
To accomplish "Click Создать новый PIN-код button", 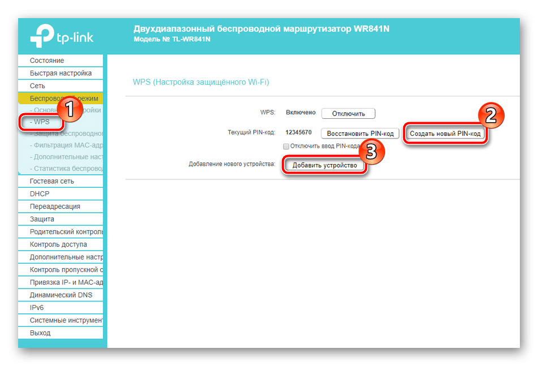I will pyautogui.click(x=445, y=134).
